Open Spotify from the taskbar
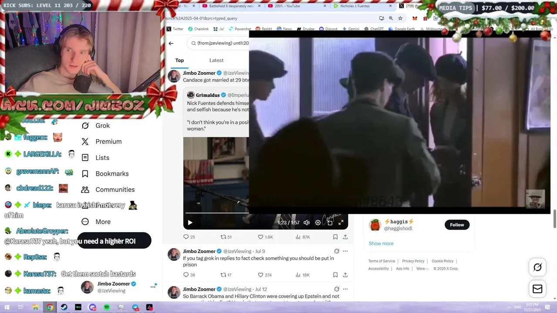Screen dimensions: 557x313 coord(107,307)
